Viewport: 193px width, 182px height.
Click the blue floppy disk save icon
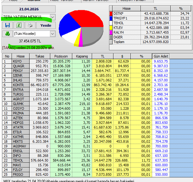tap(8, 25)
